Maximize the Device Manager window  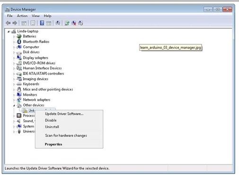pyautogui.click(x=218, y=9)
